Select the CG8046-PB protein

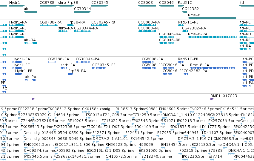[167, 74]
